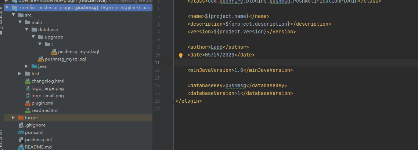Select .gitignore in project tree

(x=35, y=125)
